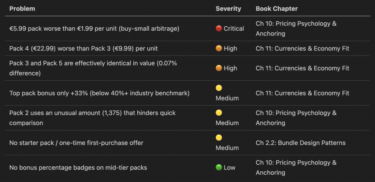Select the €5.99 pack buy-small arbitrage problem text
375x182 pixels.
pos(94,29)
